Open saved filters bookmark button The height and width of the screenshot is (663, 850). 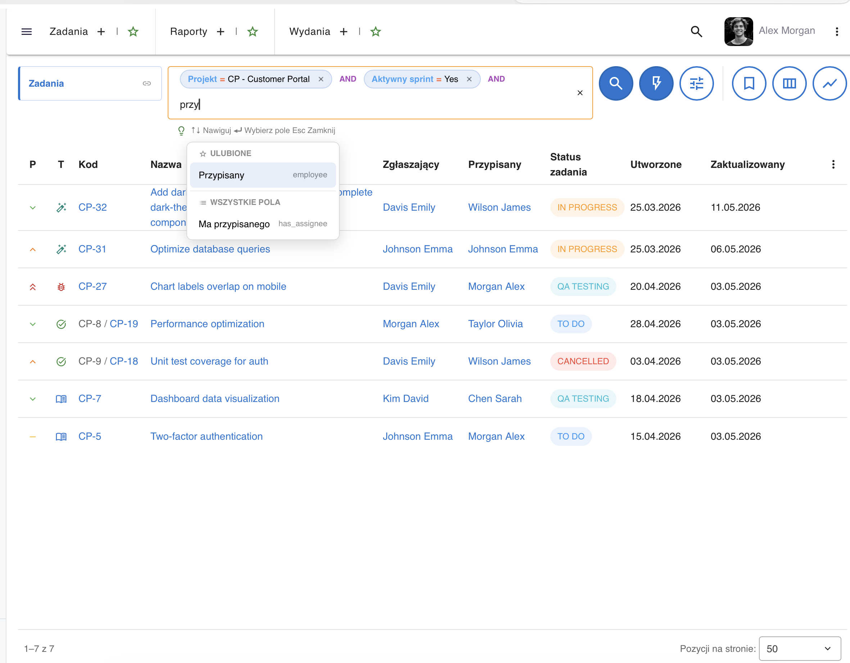click(749, 83)
